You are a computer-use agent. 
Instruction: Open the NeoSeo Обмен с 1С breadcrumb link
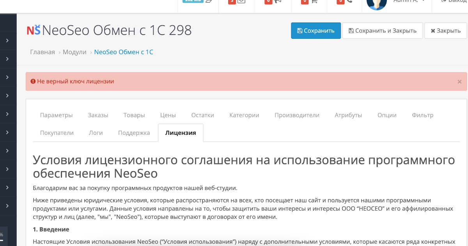(124, 52)
